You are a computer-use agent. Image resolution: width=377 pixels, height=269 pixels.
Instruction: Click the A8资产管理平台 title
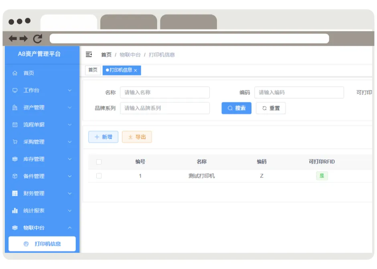(39, 54)
